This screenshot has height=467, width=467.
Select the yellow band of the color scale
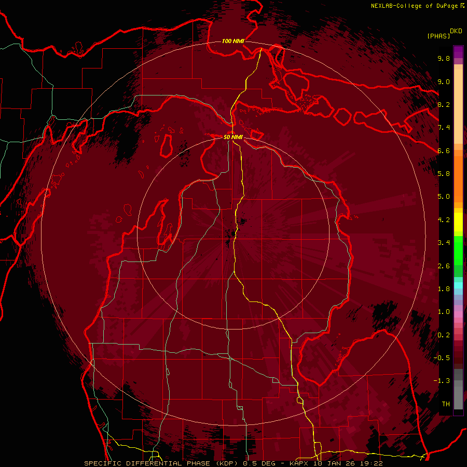click(x=458, y=222)
